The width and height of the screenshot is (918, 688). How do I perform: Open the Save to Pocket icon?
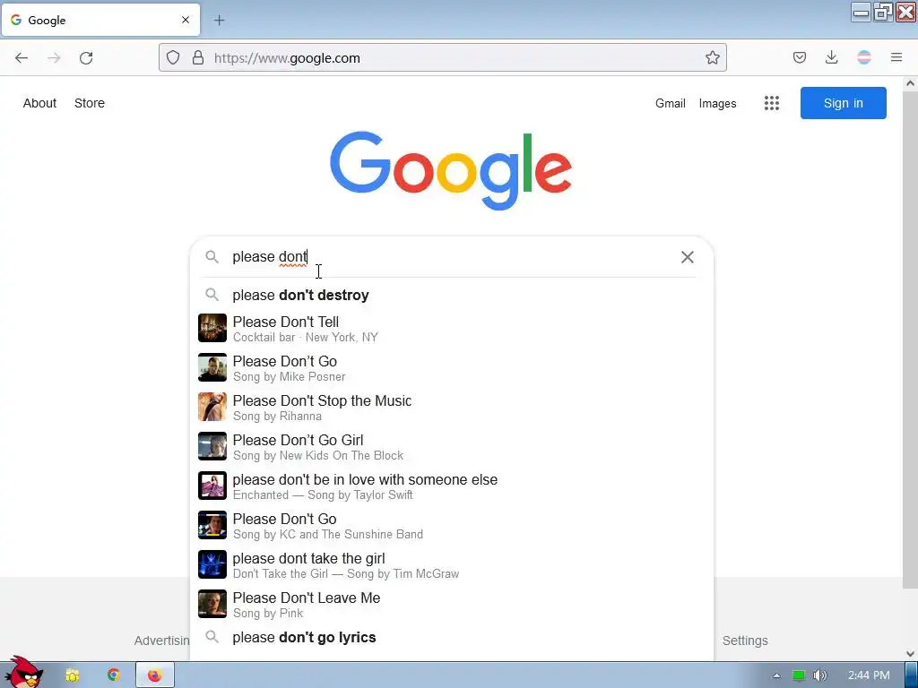799,57
